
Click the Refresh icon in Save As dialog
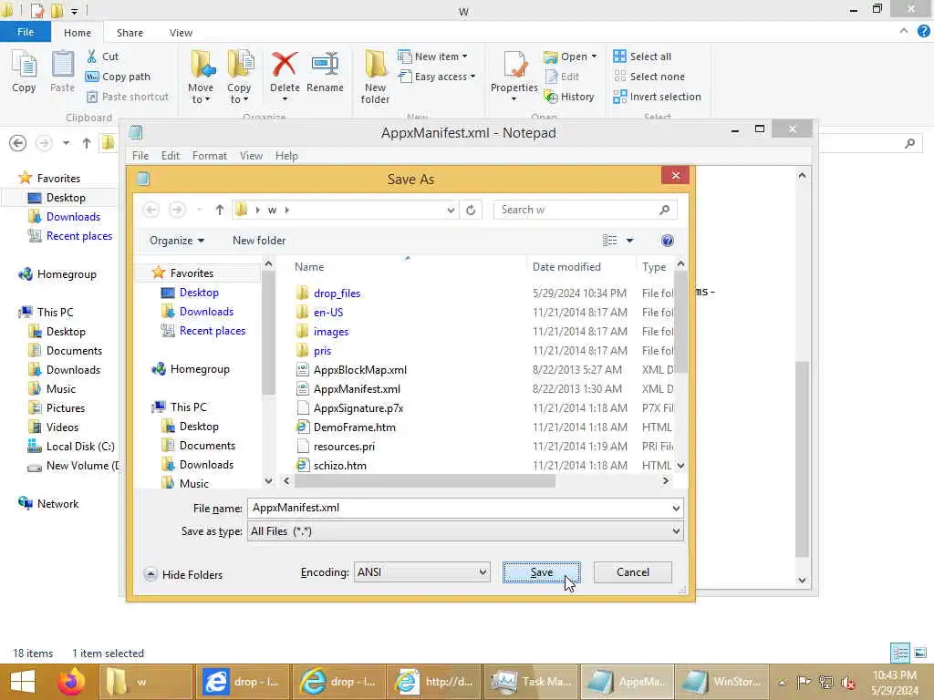coord(471,210)
